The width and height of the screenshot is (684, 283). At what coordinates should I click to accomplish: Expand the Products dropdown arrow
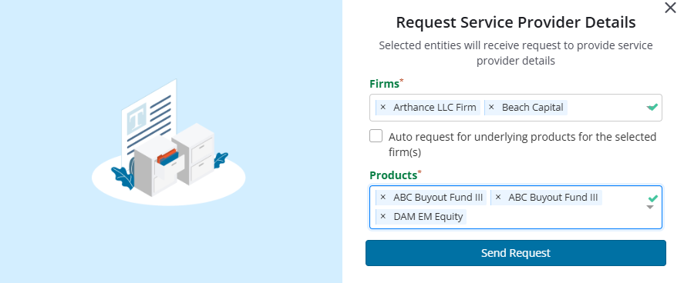point(650,208)
